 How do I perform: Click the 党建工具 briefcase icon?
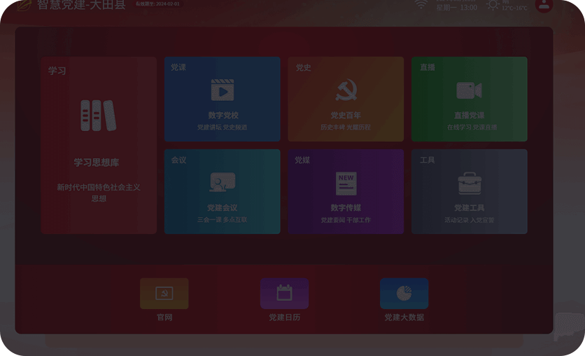[469, 183]
